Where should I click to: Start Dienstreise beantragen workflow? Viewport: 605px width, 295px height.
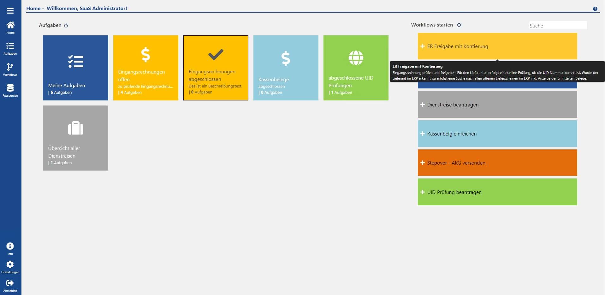(x=497, y=105)
